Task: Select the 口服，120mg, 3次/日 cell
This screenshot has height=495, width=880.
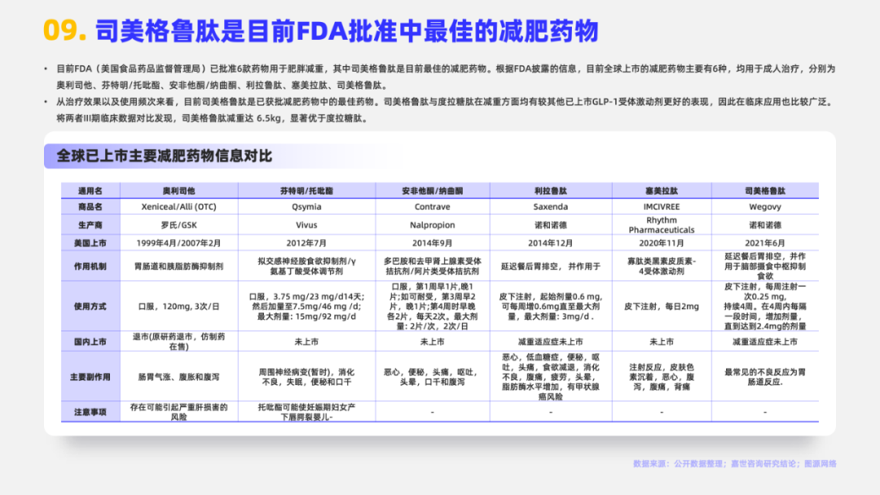Action: pos(178,307)
